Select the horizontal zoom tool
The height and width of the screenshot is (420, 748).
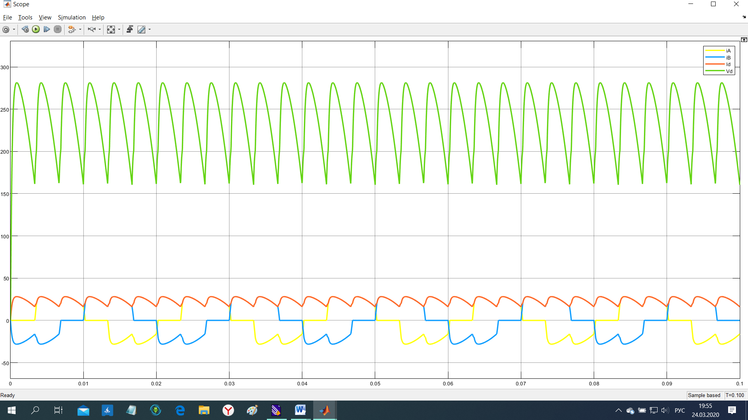coord(92,30)
